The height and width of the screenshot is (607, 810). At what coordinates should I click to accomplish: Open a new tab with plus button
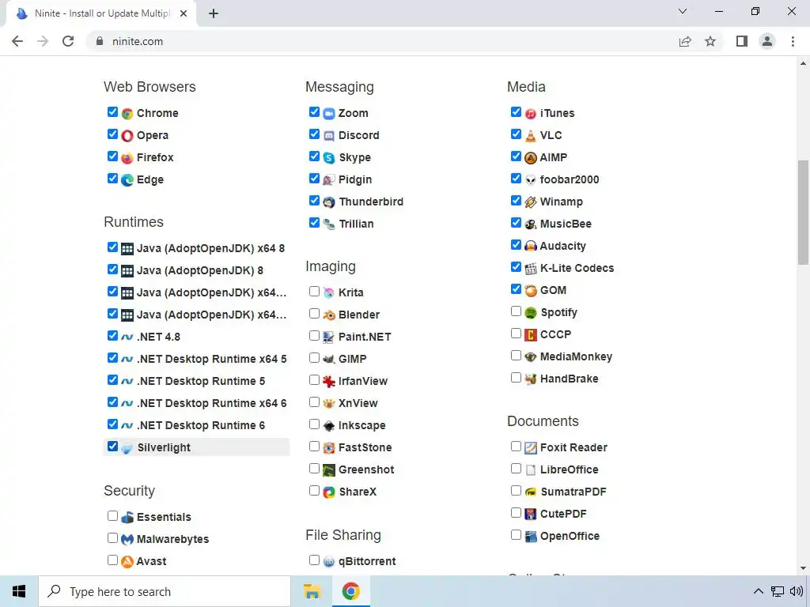[x=214, y=14]
